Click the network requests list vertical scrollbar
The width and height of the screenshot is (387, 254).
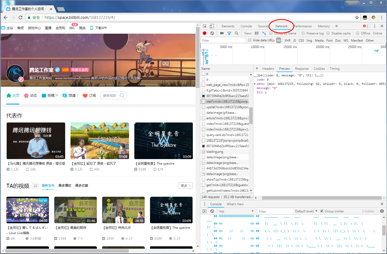(x=251, y=115)
